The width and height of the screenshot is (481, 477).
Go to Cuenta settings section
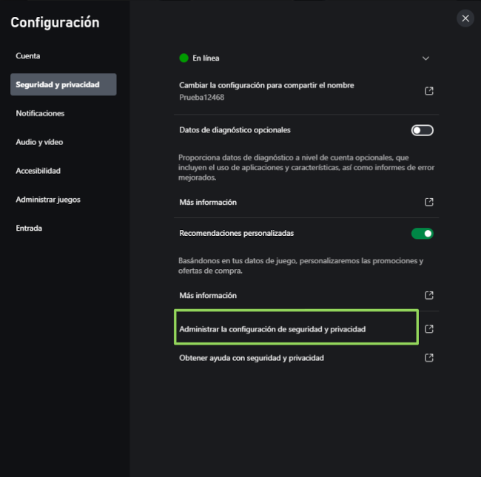[x=28, y=56]
